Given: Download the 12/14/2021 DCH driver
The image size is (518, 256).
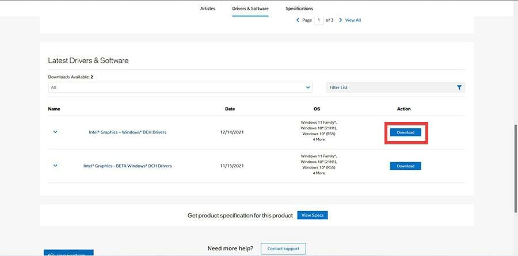Looking at the screenshot, I should [x=405, y=132].
